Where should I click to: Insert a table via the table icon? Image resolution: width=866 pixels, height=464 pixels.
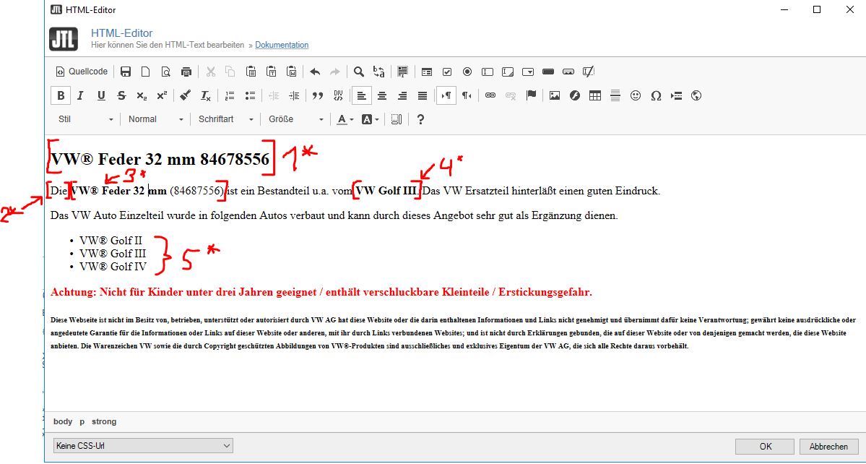click(595, 95)
